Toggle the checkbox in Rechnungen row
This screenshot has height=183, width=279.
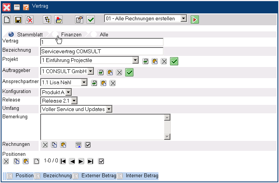88,145
